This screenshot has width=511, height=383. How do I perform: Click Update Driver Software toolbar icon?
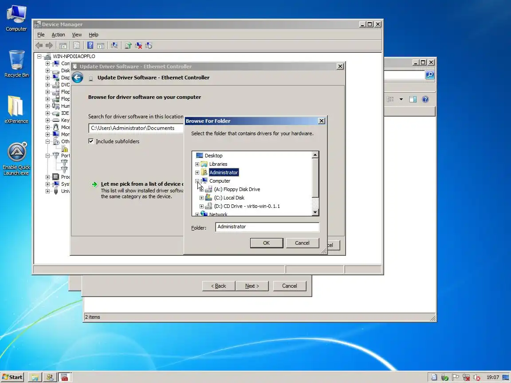coord(128,46)
